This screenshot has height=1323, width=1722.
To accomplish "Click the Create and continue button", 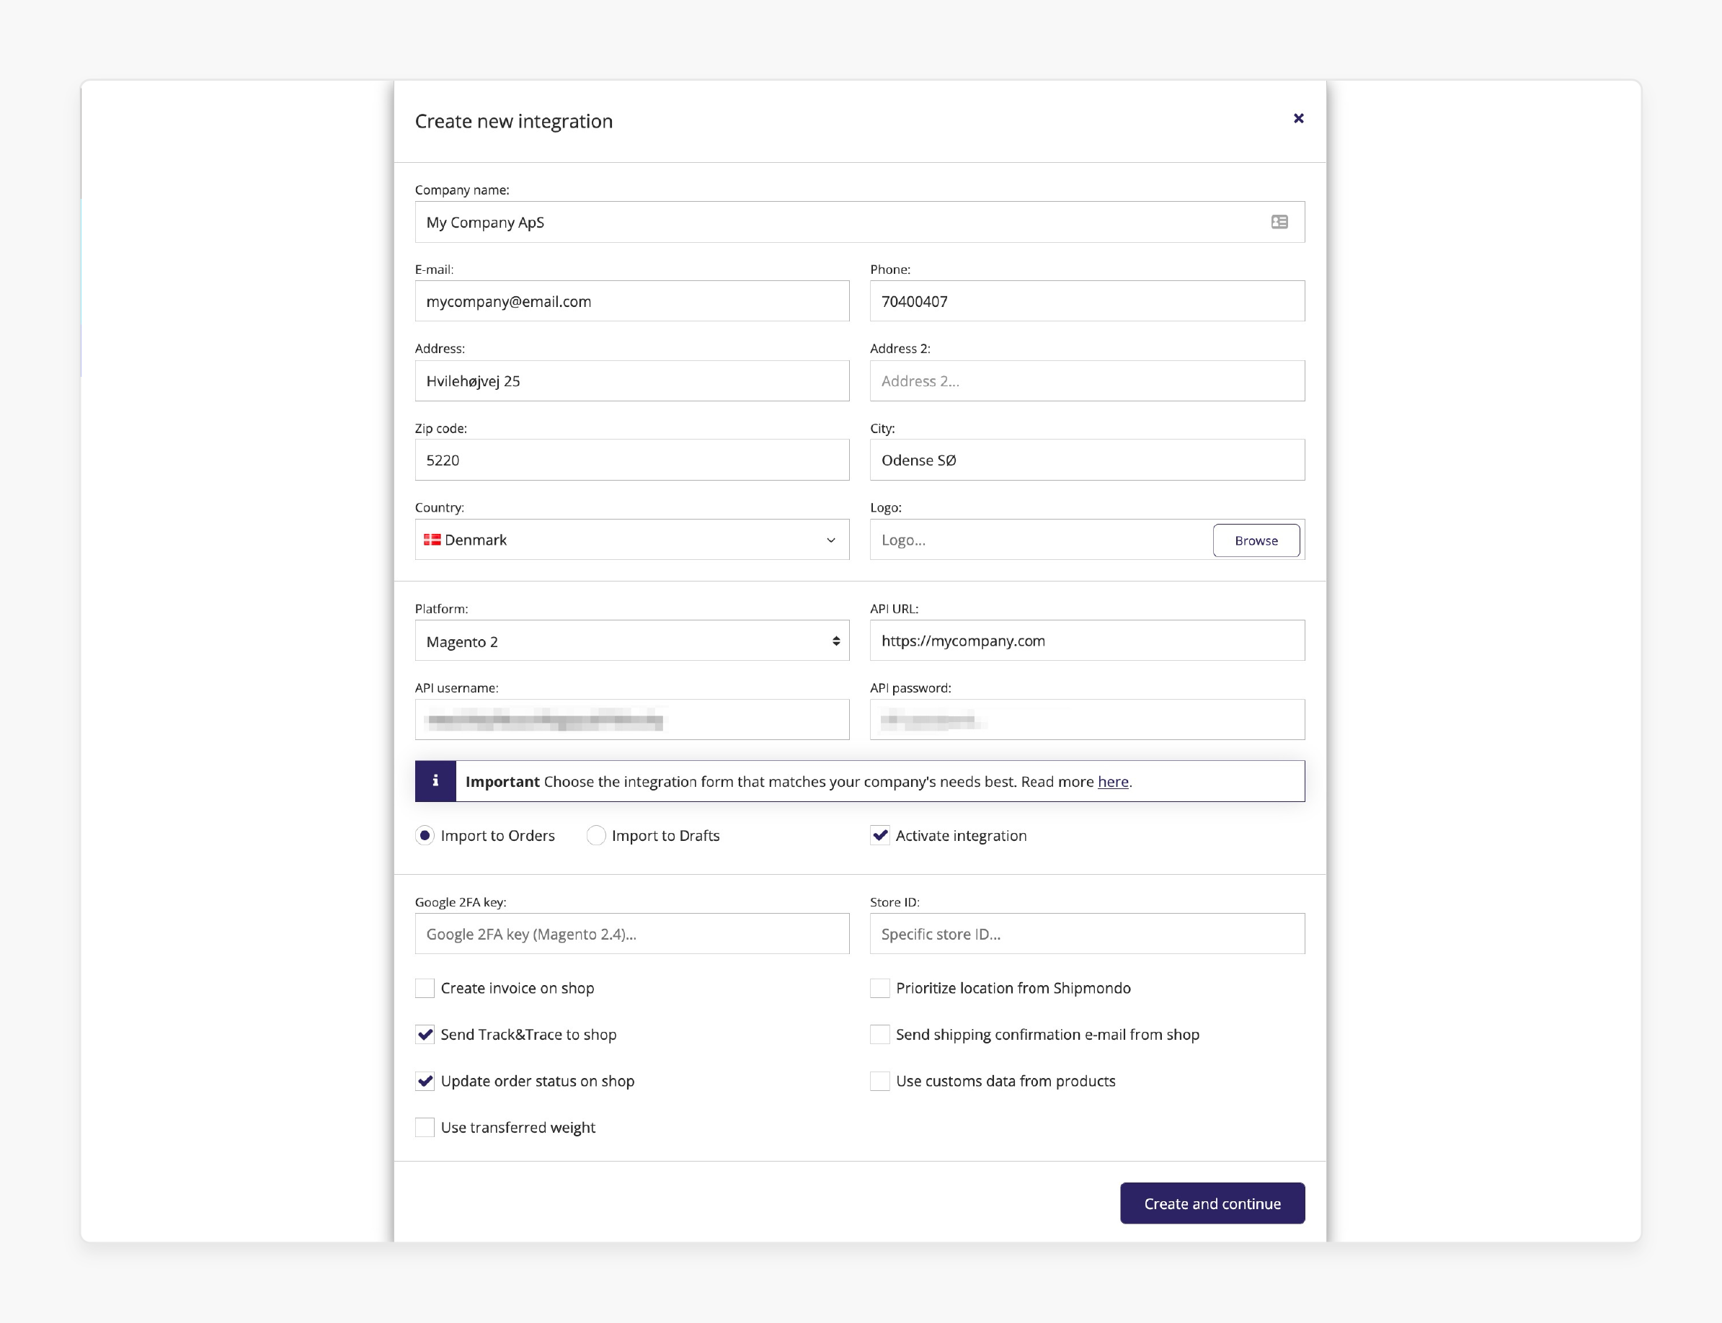I will (x=1212, y=1203).
